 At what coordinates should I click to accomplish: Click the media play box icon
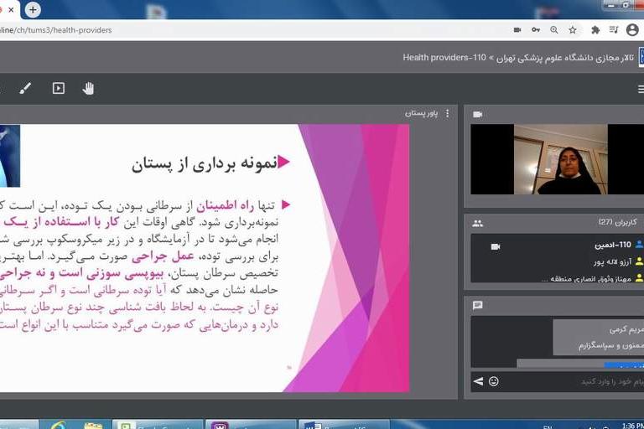click(x=58, y=88)
